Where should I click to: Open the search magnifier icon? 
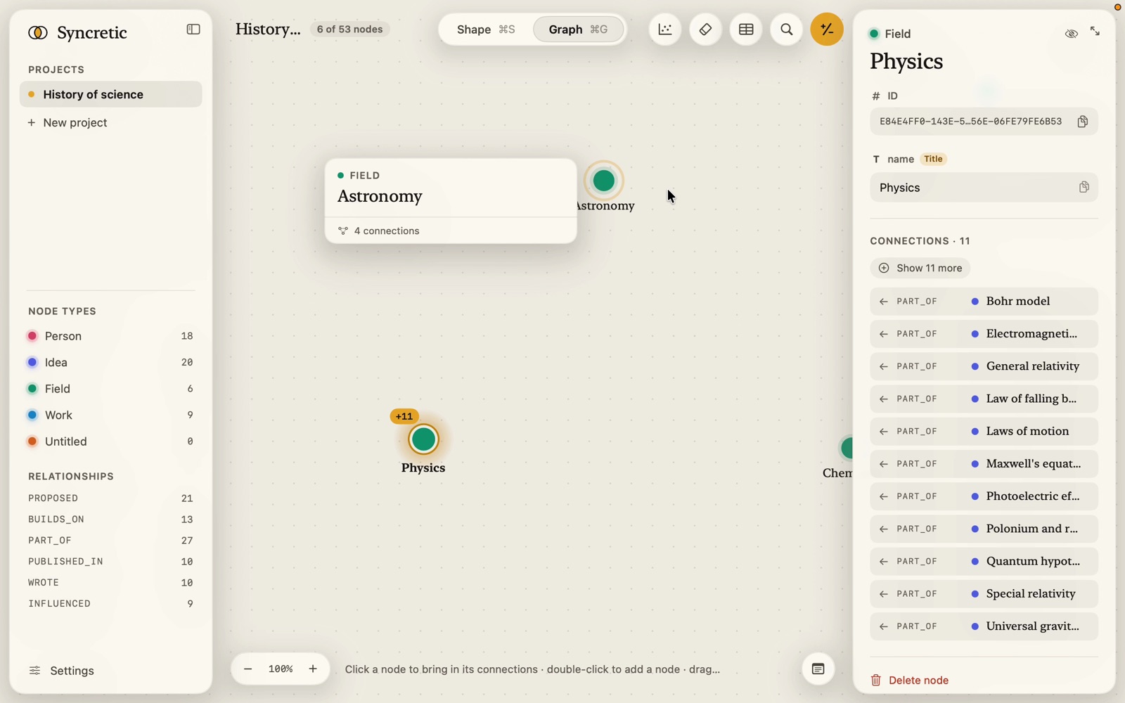tap(787, 30)
